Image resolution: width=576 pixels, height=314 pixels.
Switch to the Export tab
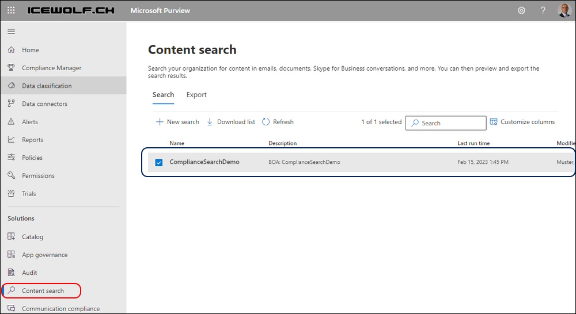pyautogui.click(x=196, y=95)
